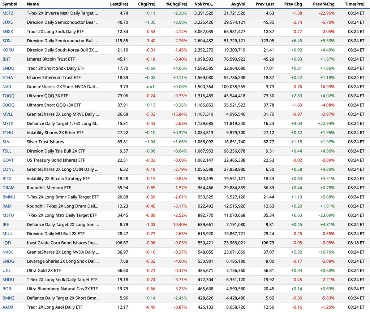Open the SLV Silver Trust link
This screenshot has width=370, height=312.
click(6, 142)
